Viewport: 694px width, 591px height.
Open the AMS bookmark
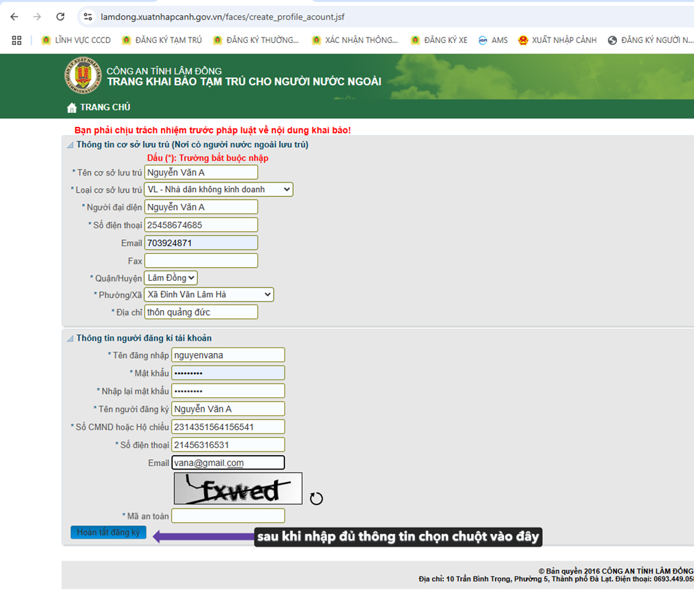493,40
